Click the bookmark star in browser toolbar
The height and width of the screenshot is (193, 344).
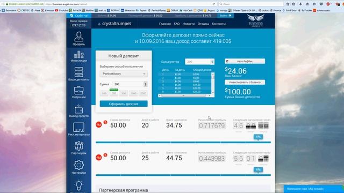[288, 4]
